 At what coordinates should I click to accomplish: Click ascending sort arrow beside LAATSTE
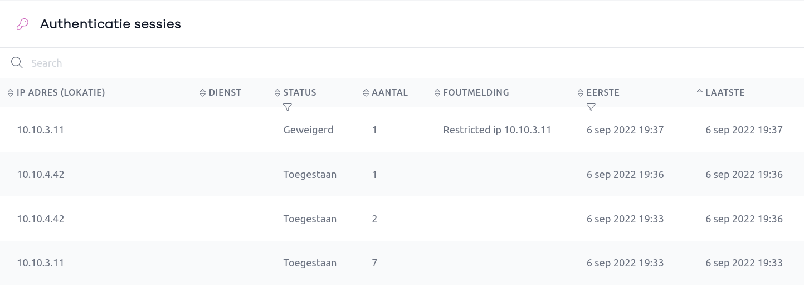(700, 92)
